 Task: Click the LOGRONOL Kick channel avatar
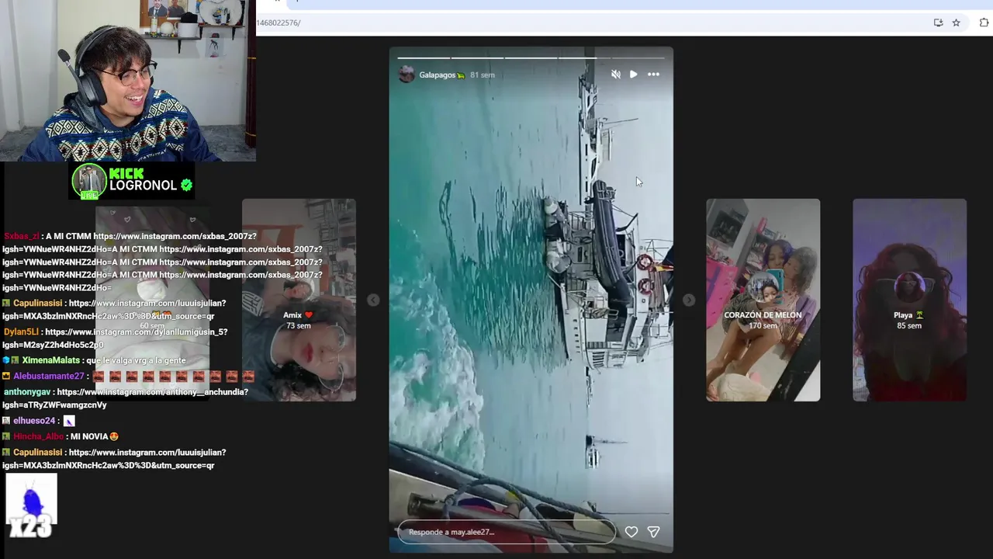click(89, 182)
